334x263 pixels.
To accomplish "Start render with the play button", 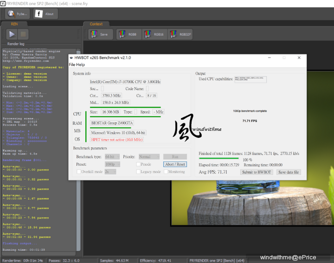I will [12, 34].
